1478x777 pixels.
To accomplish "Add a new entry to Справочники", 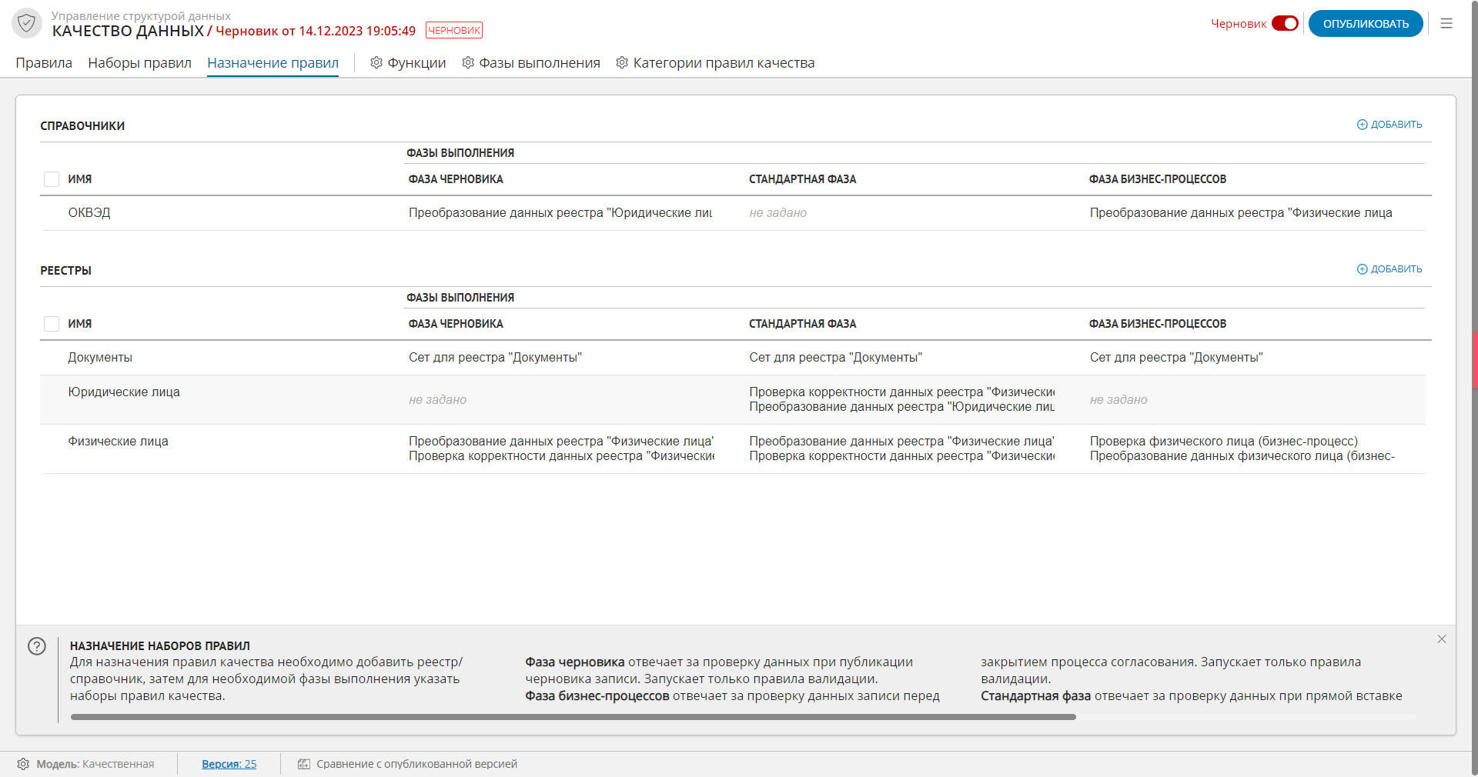I will coord(1389,125).
